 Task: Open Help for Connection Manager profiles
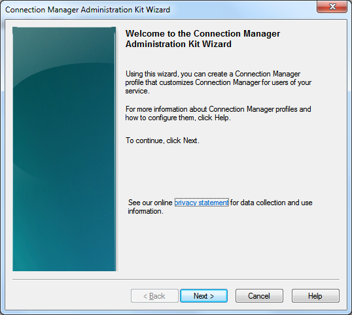coord(315,295)
